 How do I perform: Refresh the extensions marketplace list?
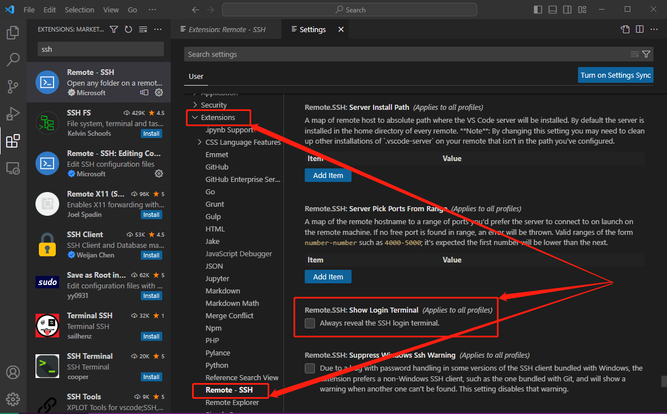[128, 29]
